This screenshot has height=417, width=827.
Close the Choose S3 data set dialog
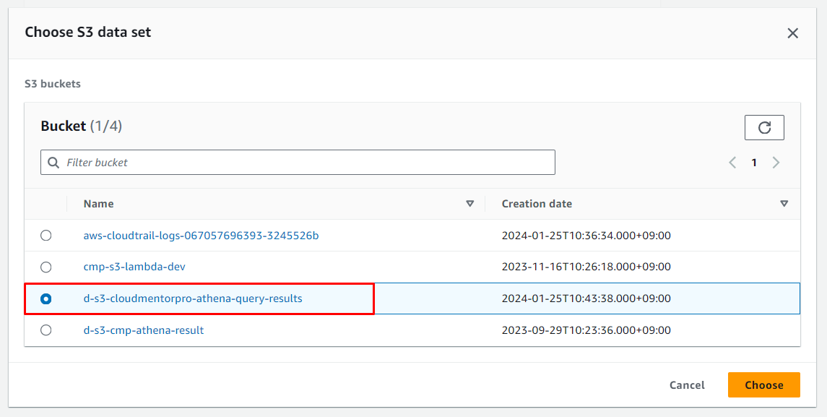(792, 33)
